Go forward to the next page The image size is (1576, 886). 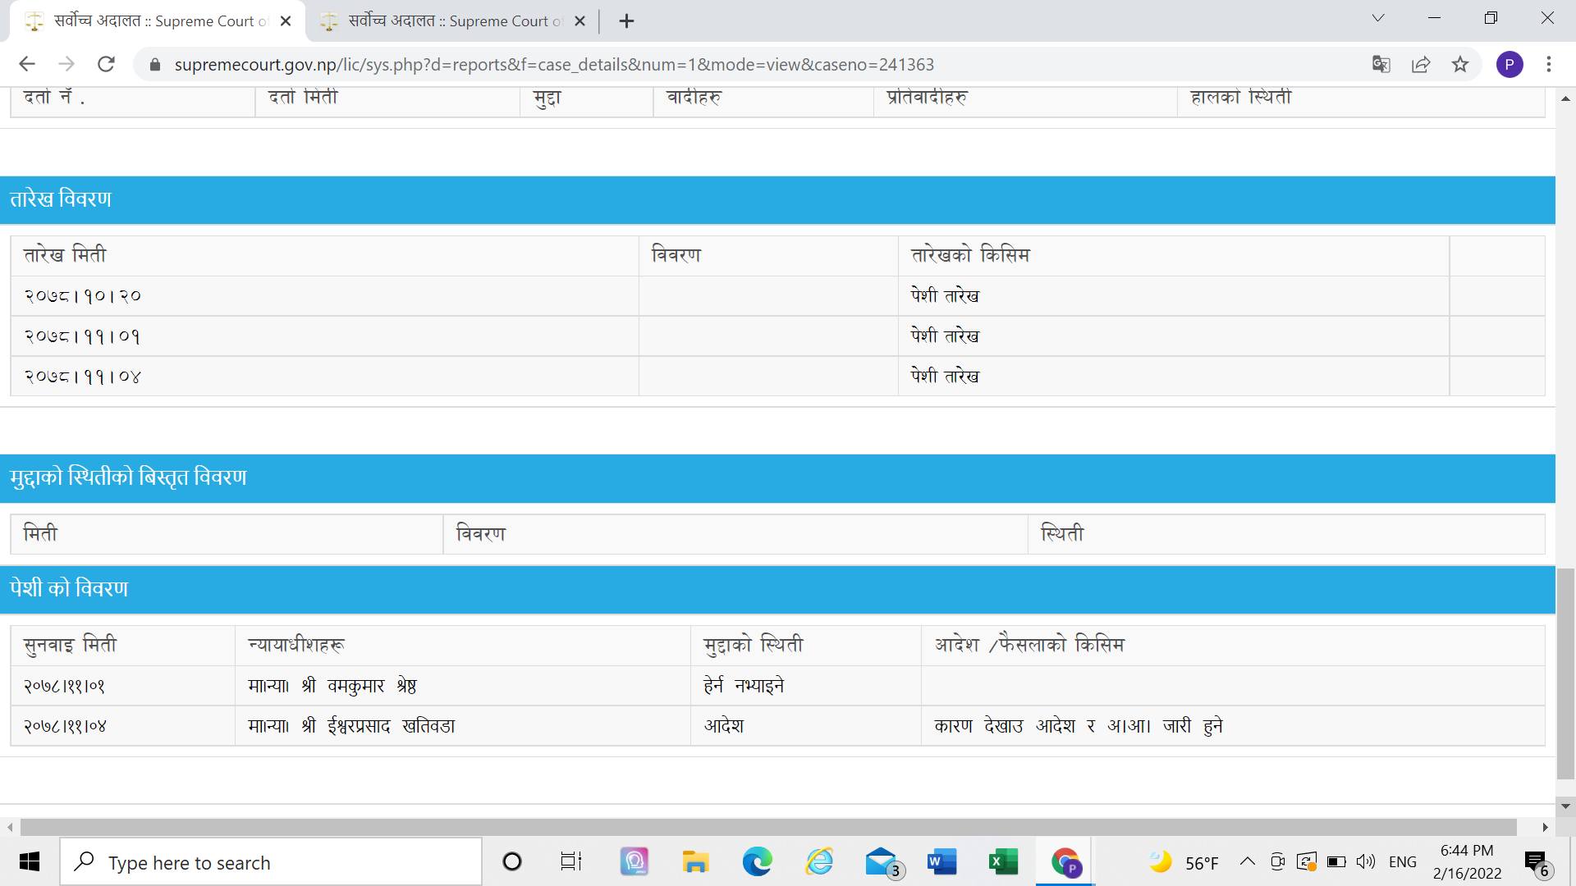pos(66,64)
